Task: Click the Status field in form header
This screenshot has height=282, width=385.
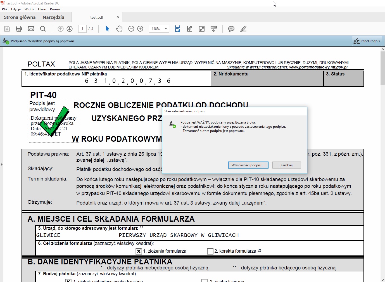Action: (x=344, y=79)
